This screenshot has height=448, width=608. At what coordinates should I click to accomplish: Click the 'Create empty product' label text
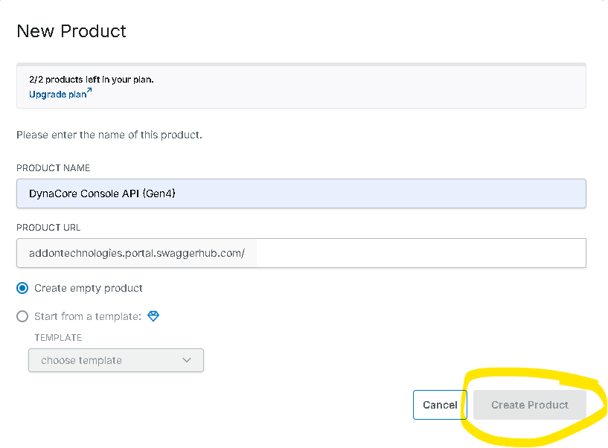(x=88, y=288)
